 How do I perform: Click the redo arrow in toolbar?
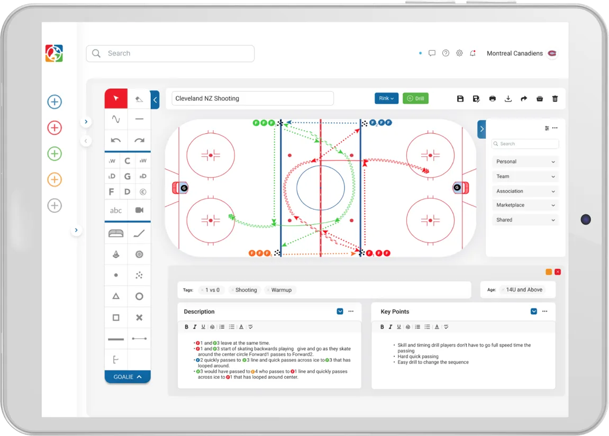(x=139, y=141)
